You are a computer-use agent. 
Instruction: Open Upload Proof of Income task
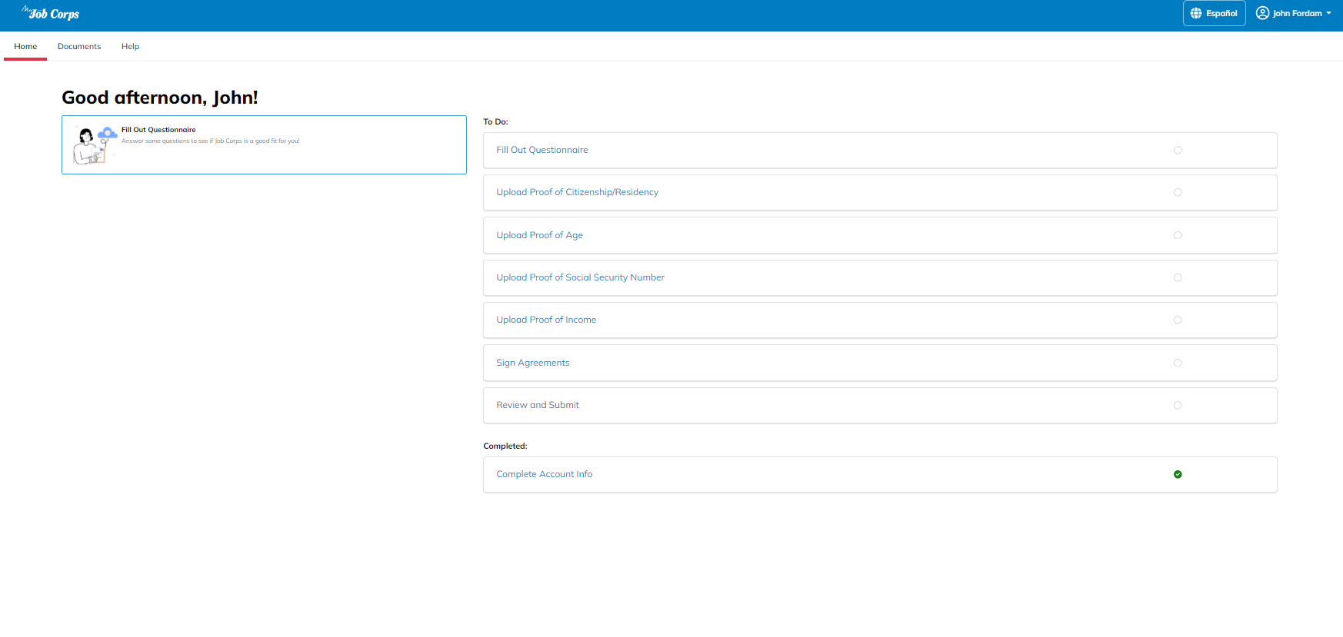click(880, 320)
